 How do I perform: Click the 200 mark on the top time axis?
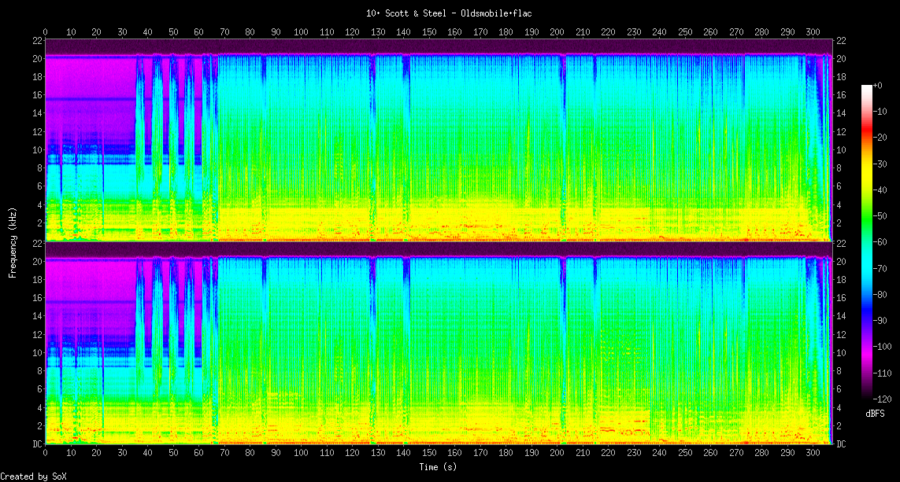pos(557,32)
